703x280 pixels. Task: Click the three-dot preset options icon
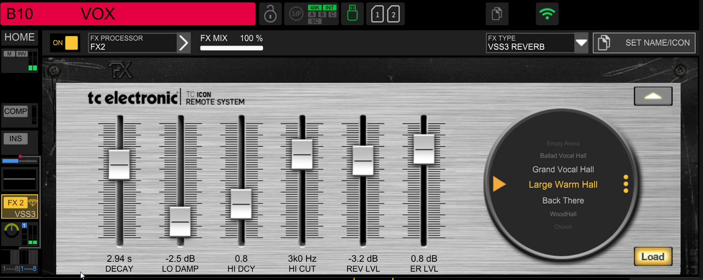pyautogui.click(x=626, y=184)
